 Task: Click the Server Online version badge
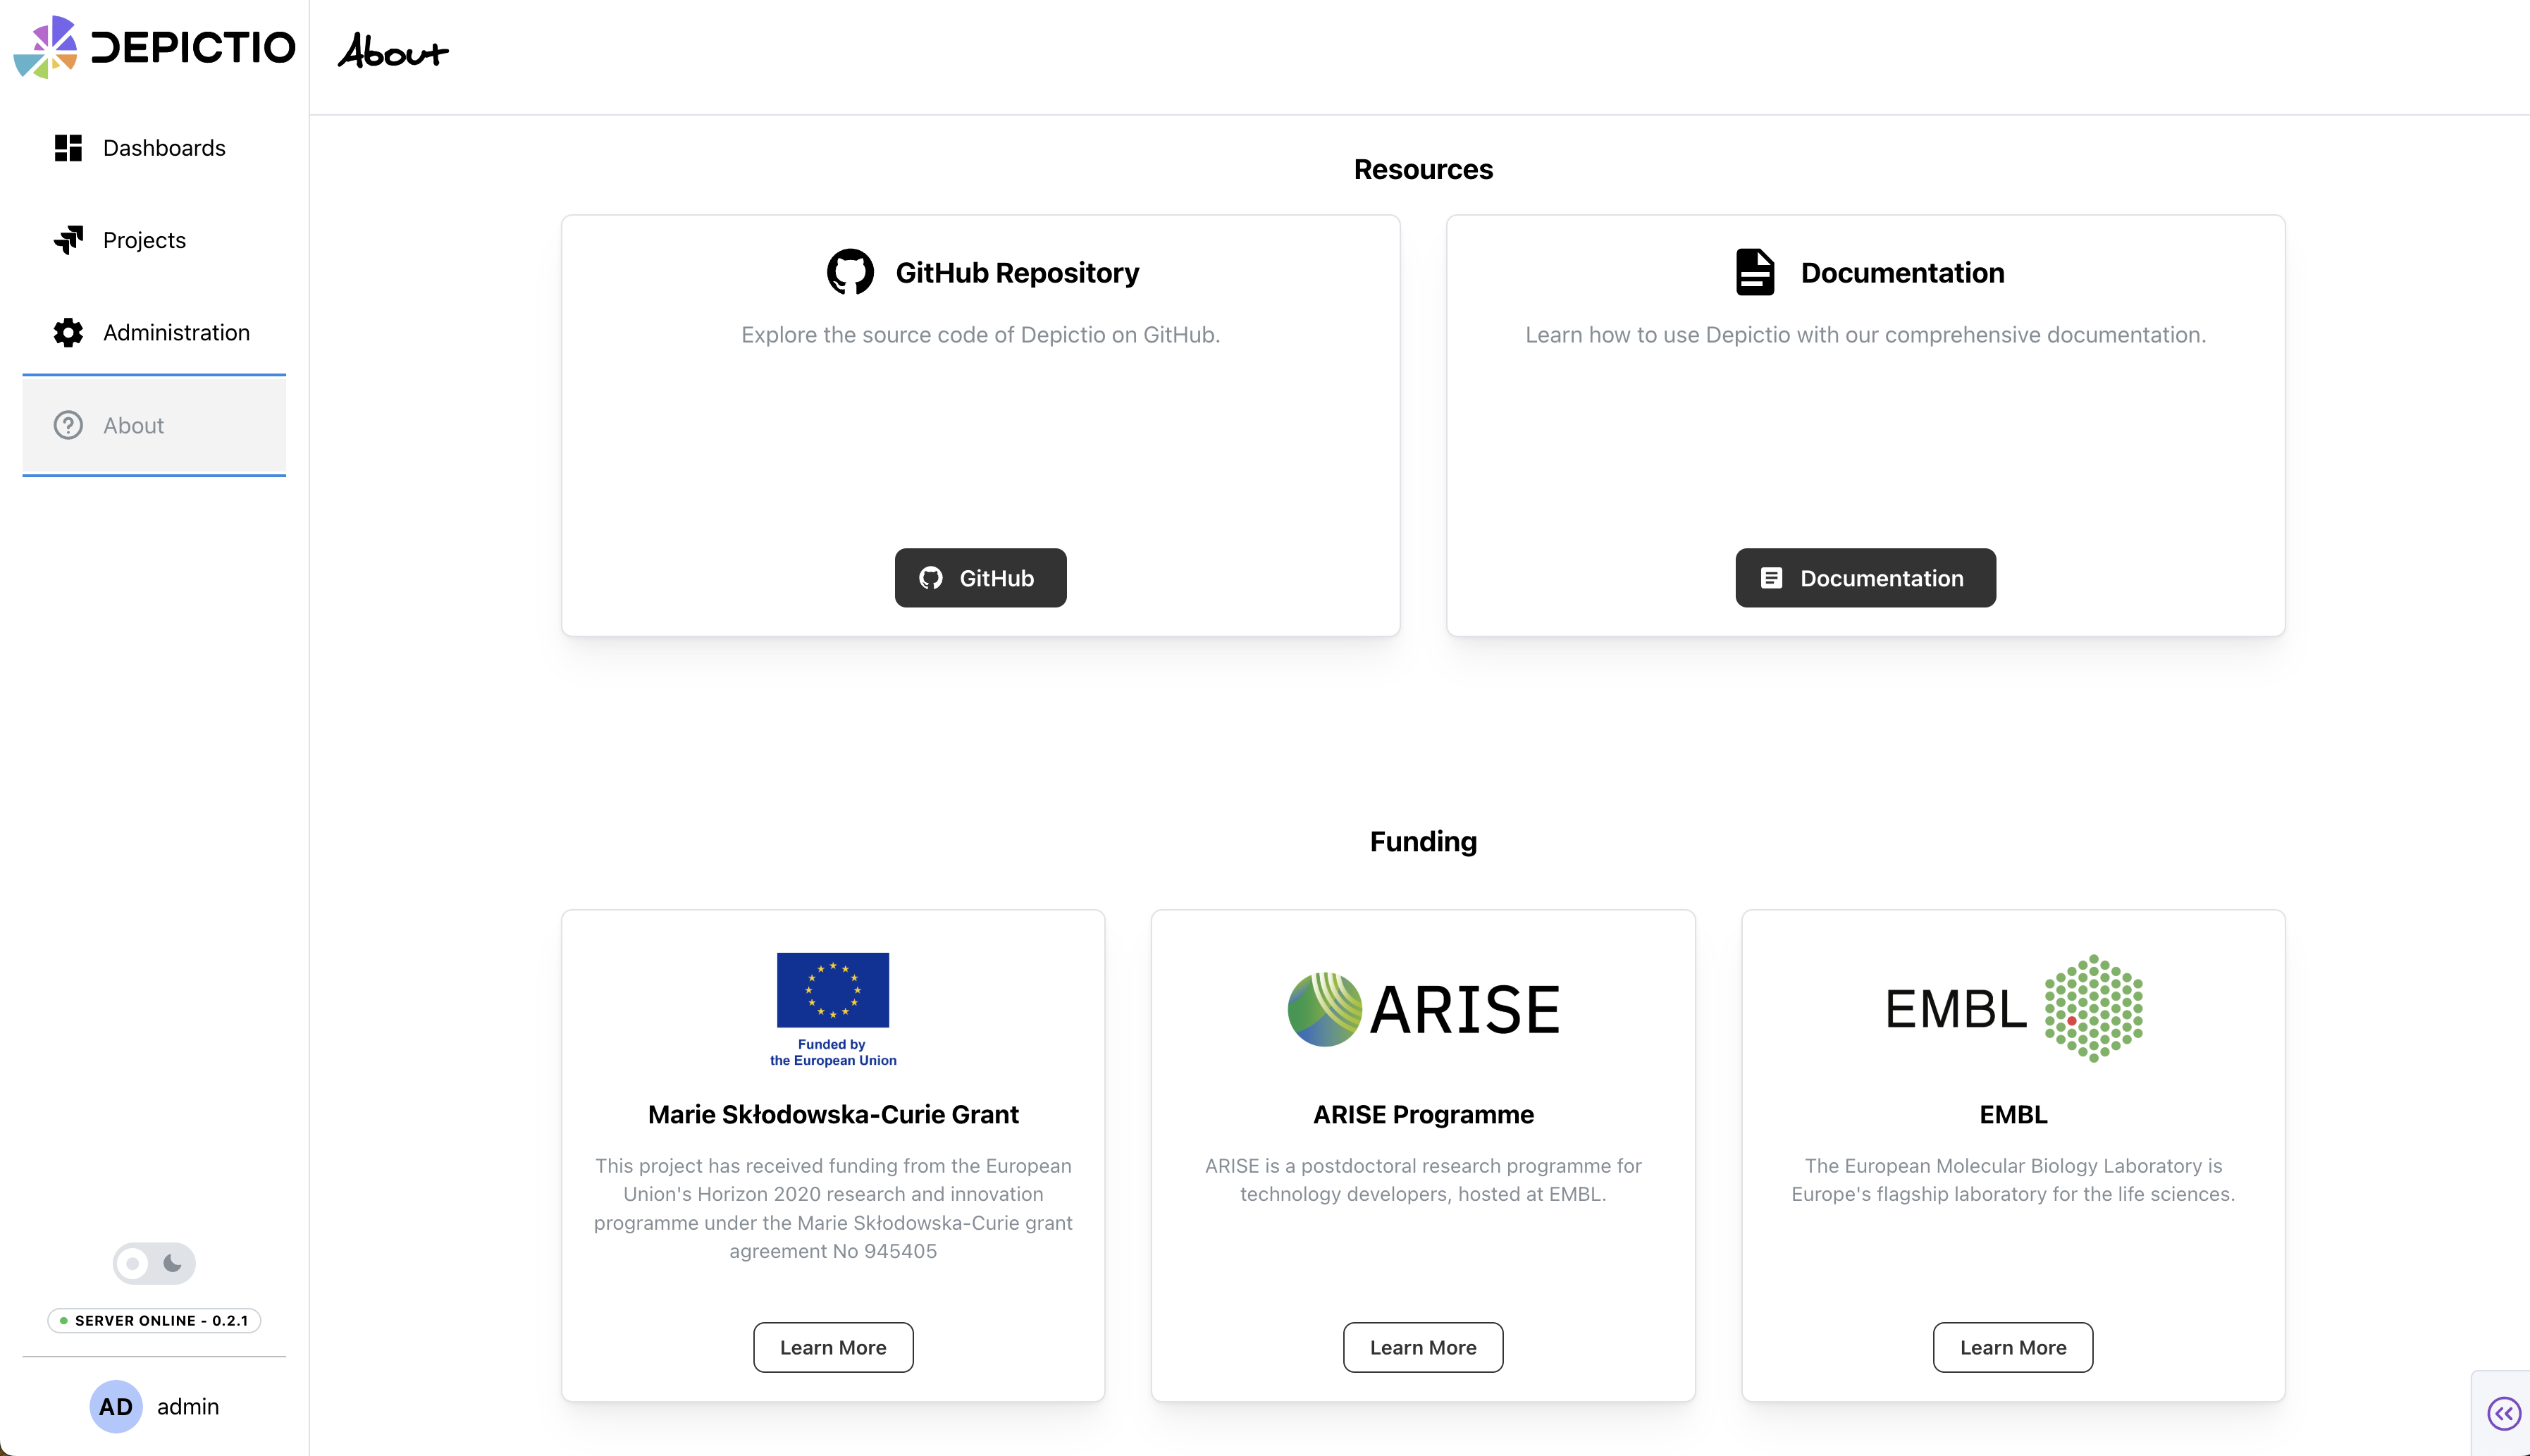[154, 1320]
